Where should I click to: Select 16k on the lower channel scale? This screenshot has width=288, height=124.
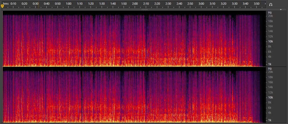click(271, 82)
